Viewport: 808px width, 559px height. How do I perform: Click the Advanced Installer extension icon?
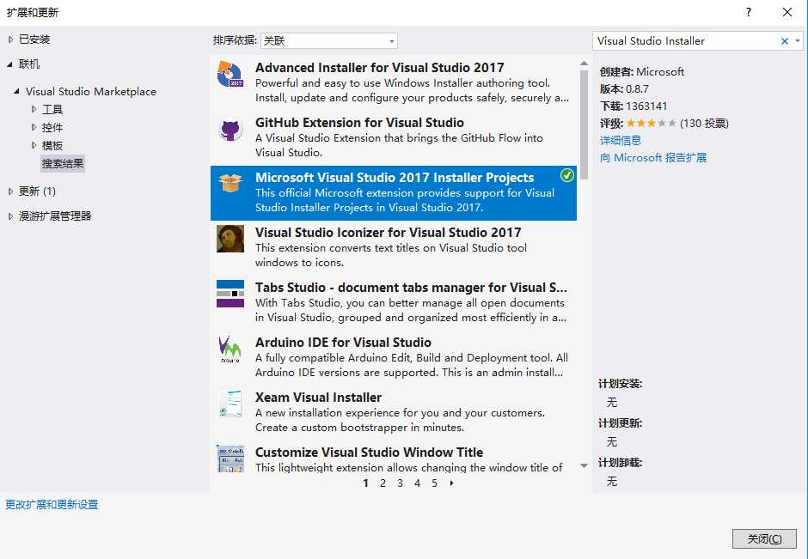[x=230, y=76]
